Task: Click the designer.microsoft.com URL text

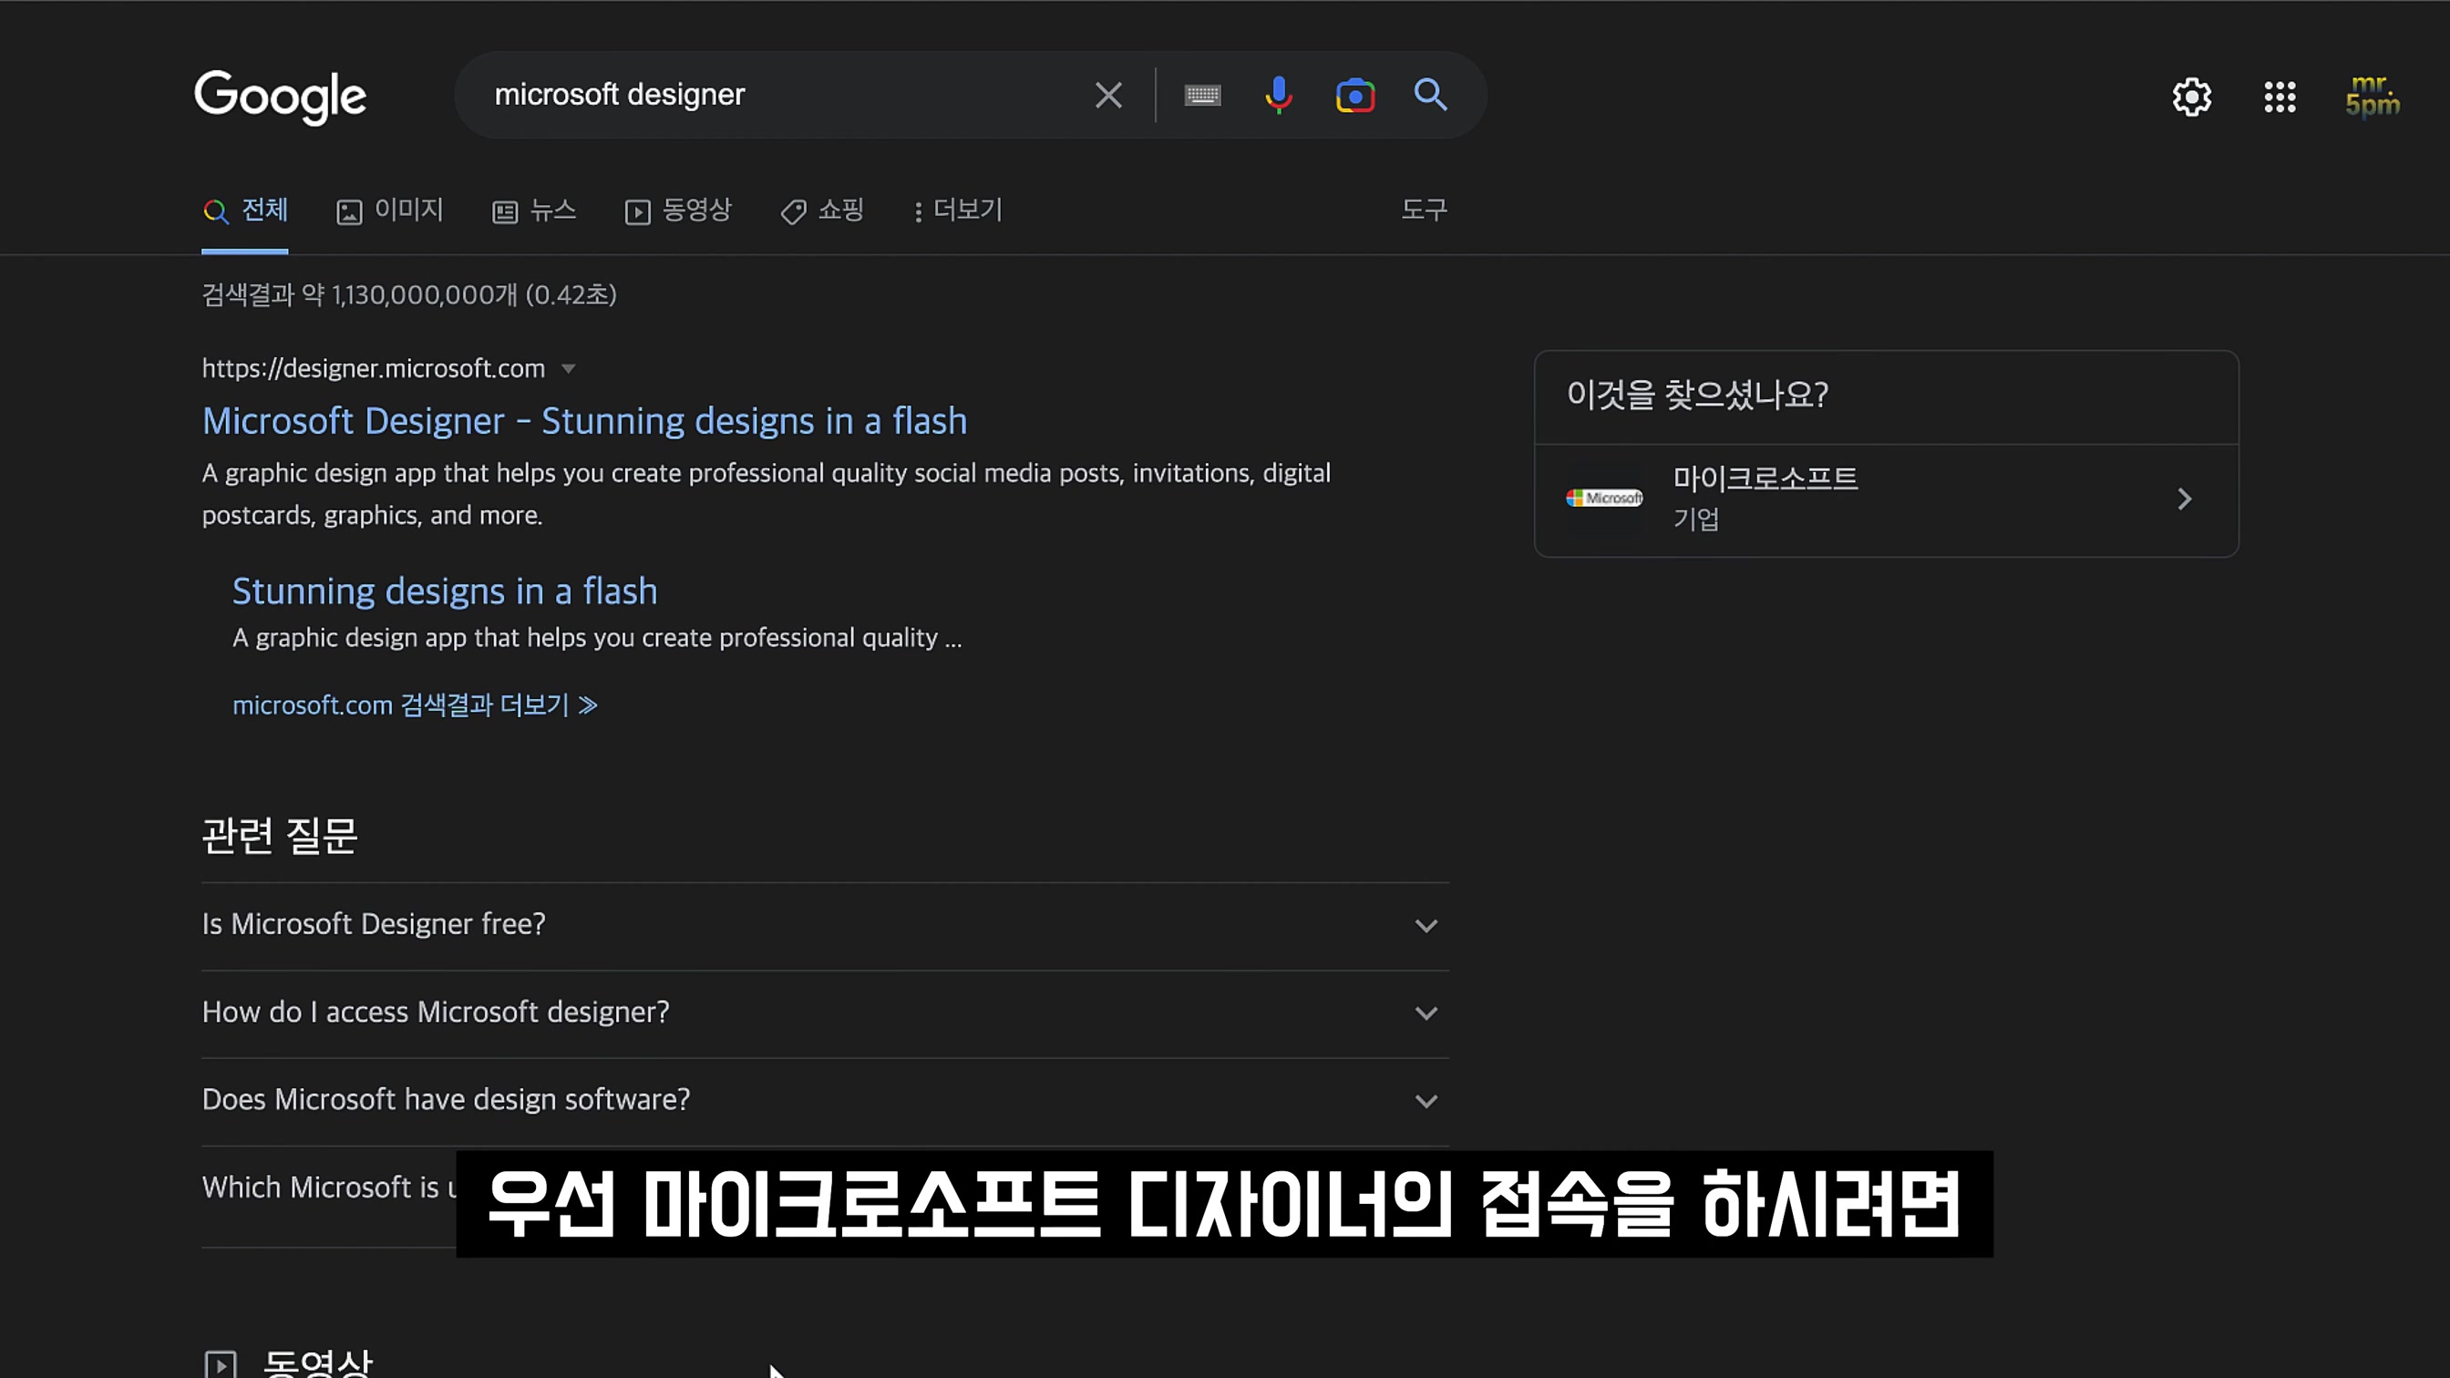Action: click(x=373, y=369)
